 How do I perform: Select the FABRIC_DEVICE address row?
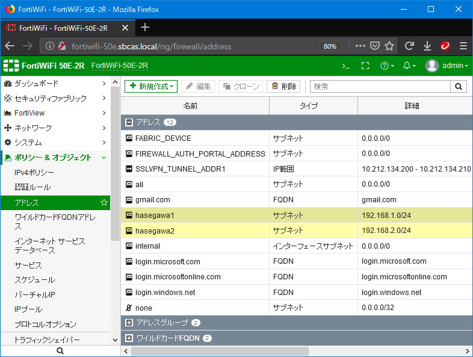(297, 138)
